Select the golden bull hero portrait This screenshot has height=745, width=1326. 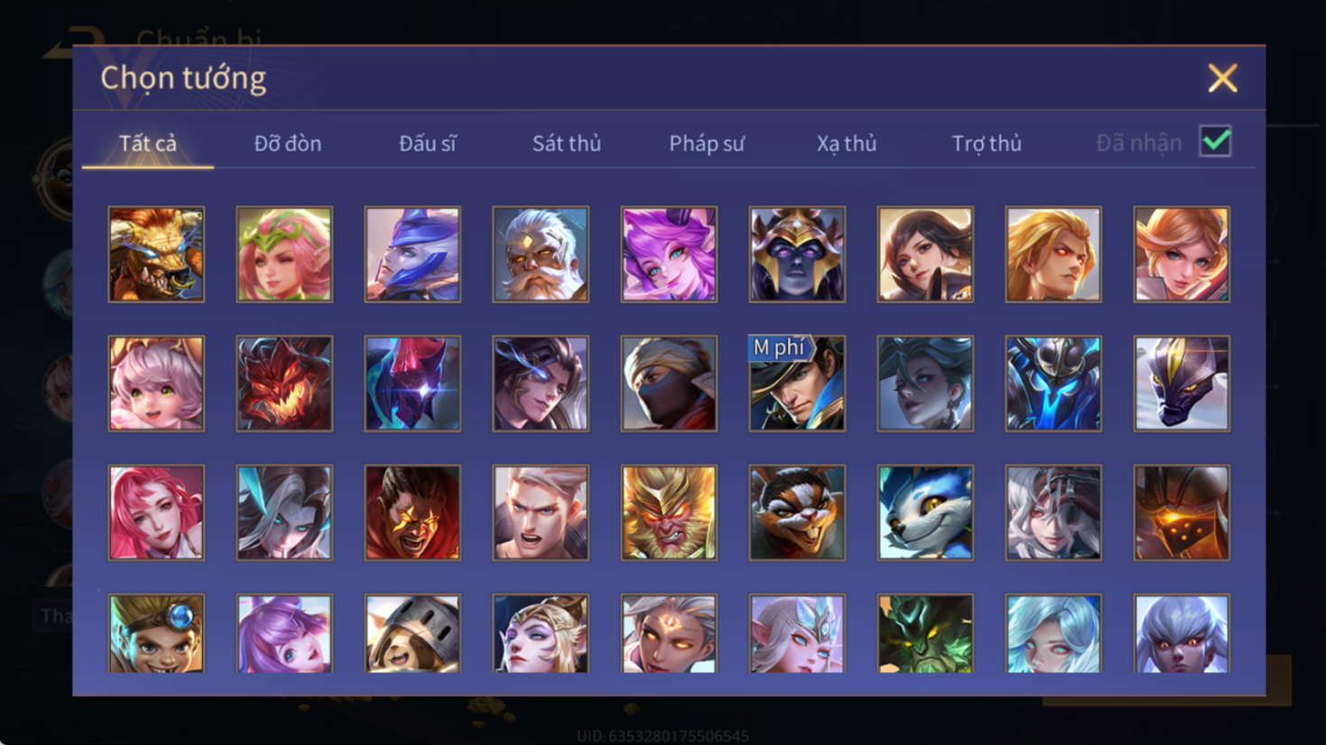[156, 254]
